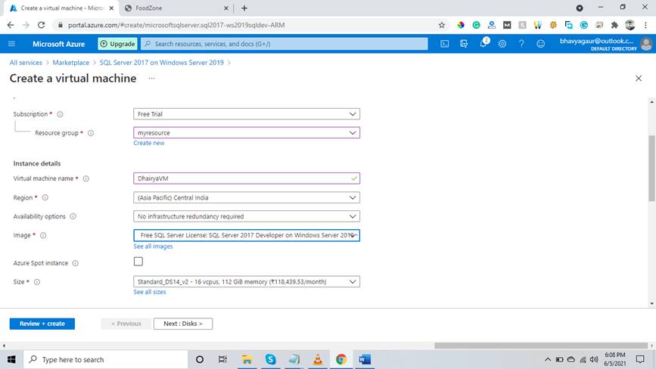Image resolution: width=656 pixels, height=369 pixels.
Task: Click the Create new resource group link
Action: point(149,143)
